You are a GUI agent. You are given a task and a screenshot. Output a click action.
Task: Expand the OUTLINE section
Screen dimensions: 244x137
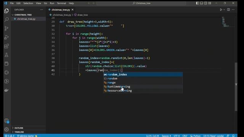click(x=19, y=128)
